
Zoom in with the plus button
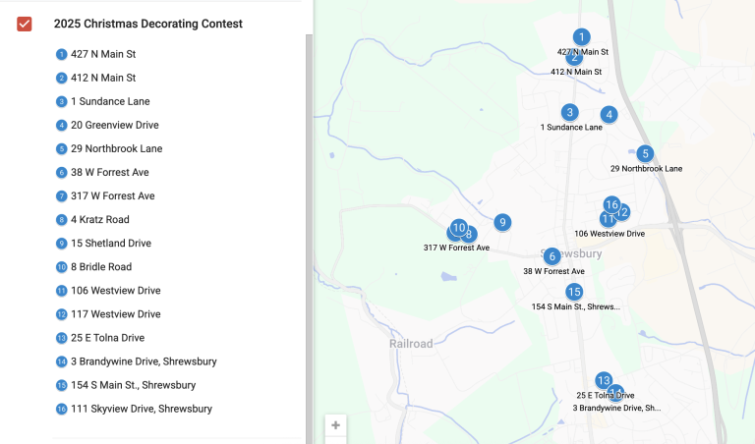[336, 426]
